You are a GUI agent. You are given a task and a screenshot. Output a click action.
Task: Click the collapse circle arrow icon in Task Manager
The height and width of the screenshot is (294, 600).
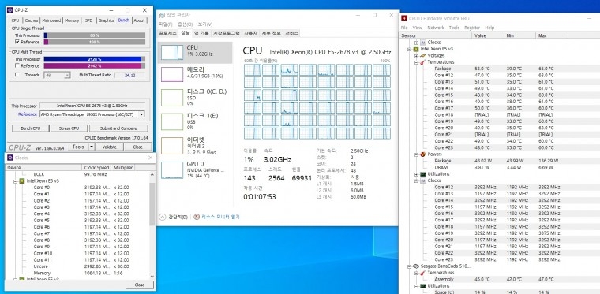[x=163, y=217]
